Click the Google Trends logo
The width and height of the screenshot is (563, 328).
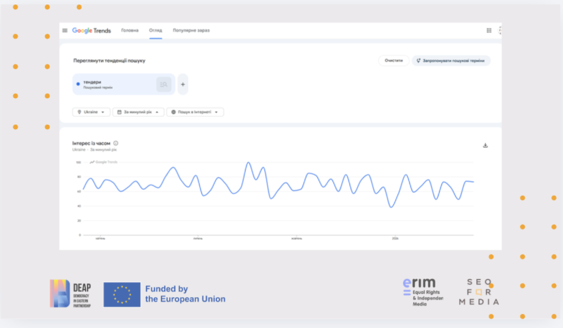(92, 30)
